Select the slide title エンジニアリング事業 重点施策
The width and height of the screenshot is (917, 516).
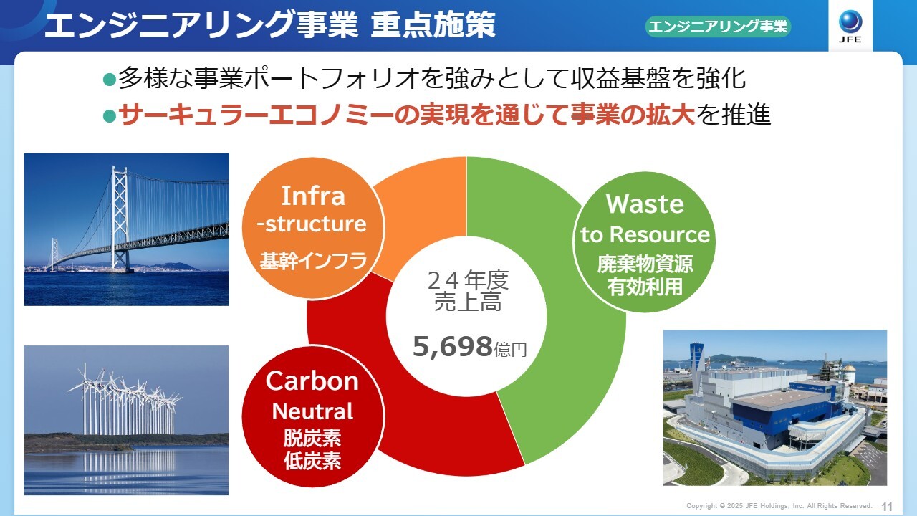coord(269,26)
